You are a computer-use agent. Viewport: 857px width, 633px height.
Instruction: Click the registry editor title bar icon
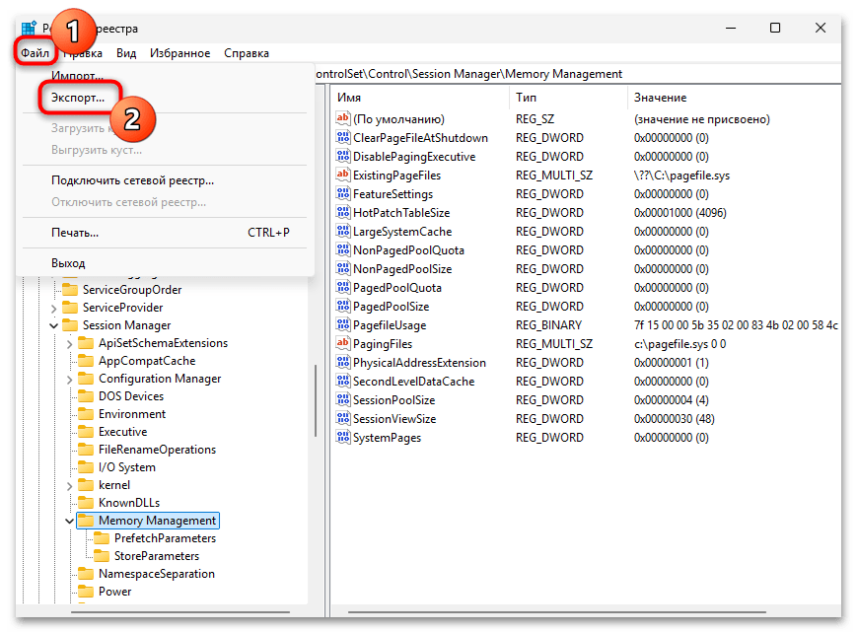pos(29,28)
